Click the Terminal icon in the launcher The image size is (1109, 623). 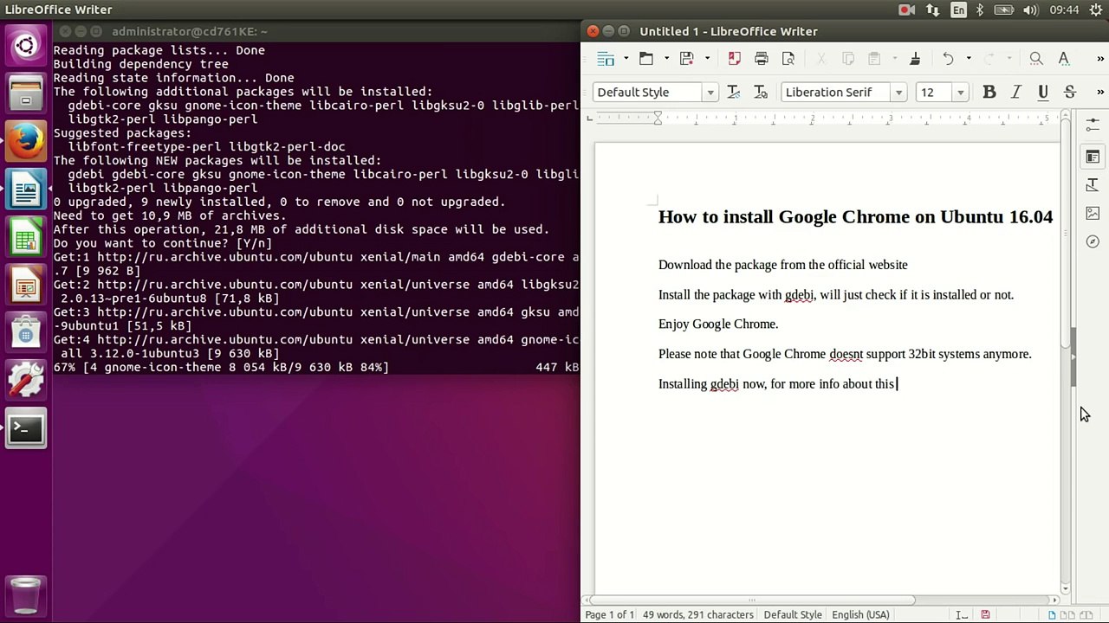26,428
